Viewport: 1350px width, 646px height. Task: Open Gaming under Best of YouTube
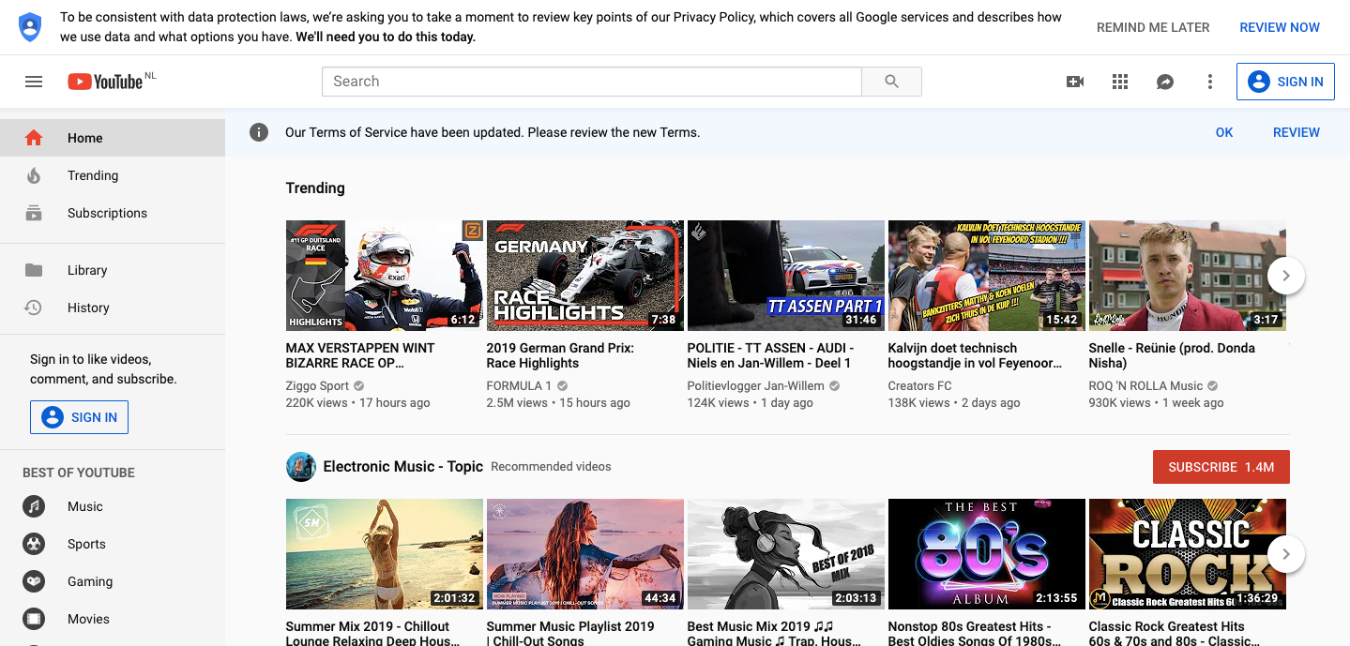click(113, 581)
